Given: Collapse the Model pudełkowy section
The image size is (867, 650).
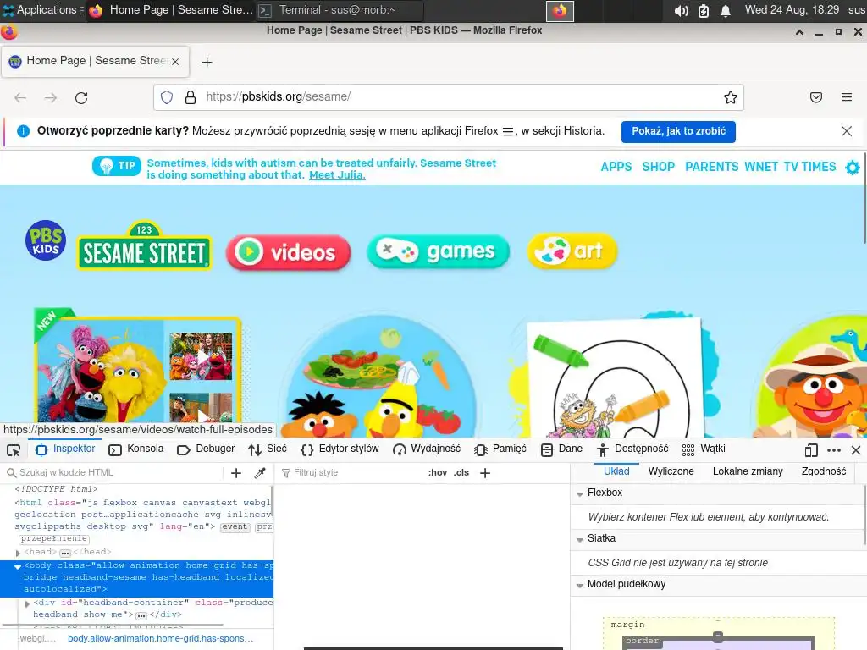Looking at the screenshot, I should 580,586.
